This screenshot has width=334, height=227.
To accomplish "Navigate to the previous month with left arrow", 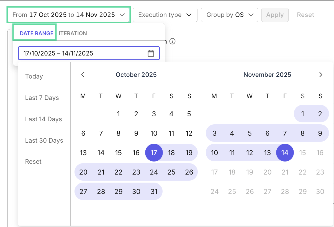I will click(x=83, y=74).
